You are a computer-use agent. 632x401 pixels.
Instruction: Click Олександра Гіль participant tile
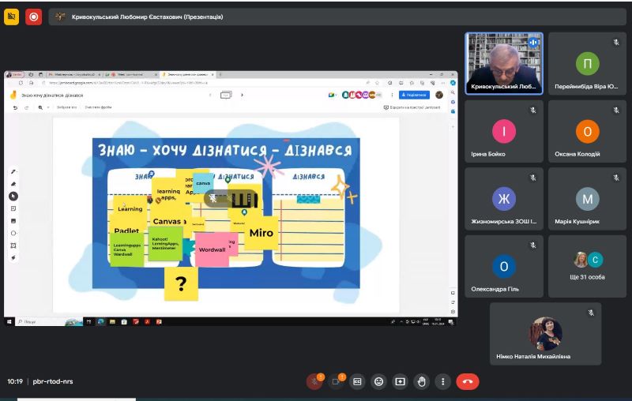[x=504, y=267]
